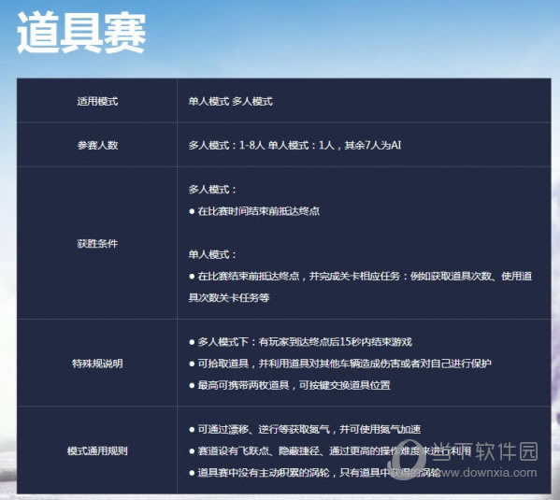Click the 漂移、逆行 nitrogen rule bullet
This screenshot has height=500, width=560.
pyautogui.click(x=305, y=429)
